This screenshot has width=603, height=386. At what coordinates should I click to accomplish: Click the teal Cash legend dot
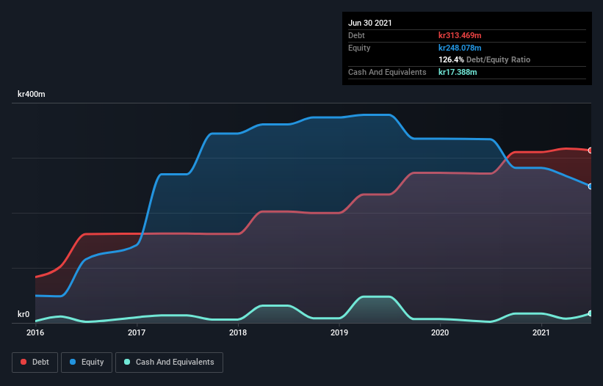click(127, 362)
